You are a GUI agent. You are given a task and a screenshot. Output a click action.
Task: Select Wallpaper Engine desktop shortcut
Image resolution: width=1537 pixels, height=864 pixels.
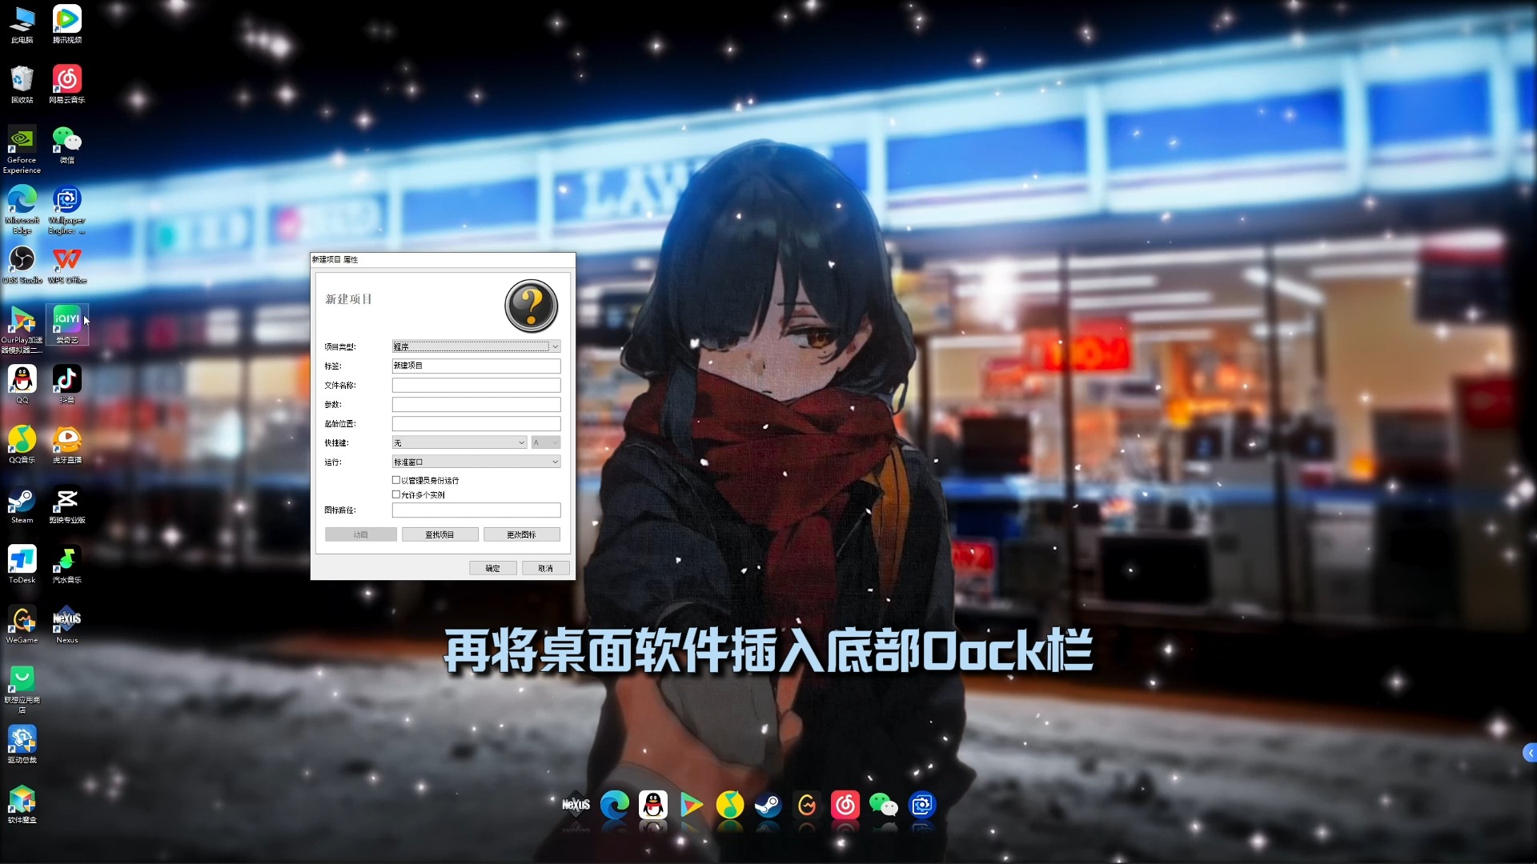pyautogui.click(x=67, y=210)
